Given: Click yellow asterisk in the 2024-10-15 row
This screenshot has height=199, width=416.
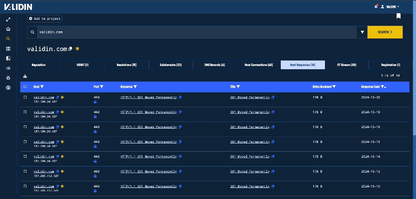Looking at the screenshot, I should tap(62, 142).
